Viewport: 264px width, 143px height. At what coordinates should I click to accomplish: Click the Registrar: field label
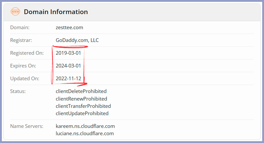21,40
